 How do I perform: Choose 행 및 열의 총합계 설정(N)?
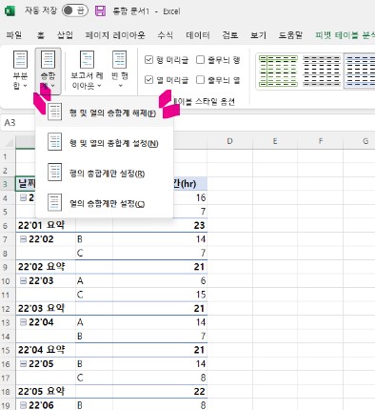click(x=104, y=143)
